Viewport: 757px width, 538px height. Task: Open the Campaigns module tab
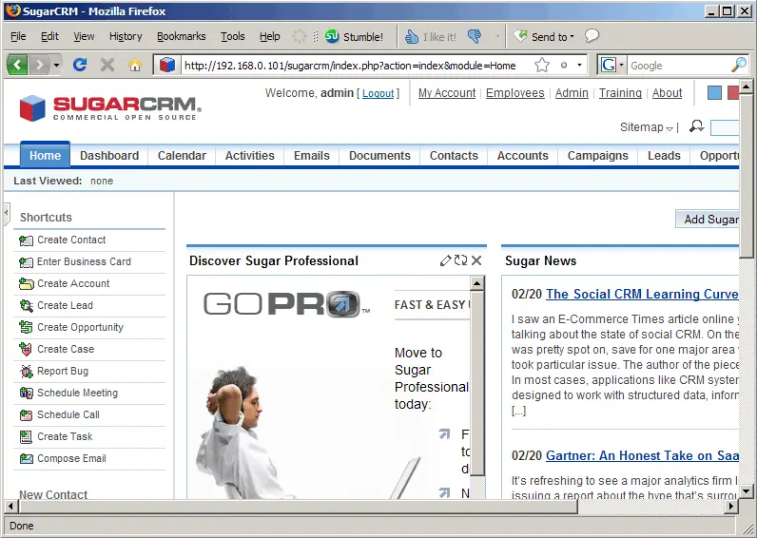[597, 156]
